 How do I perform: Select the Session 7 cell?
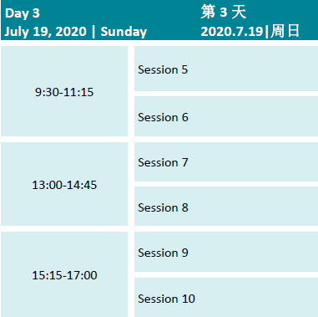click(x=226, y=162)
